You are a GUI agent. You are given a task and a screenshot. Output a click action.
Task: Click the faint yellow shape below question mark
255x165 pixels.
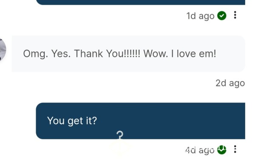pyautogui.click(x=120, y=147)
